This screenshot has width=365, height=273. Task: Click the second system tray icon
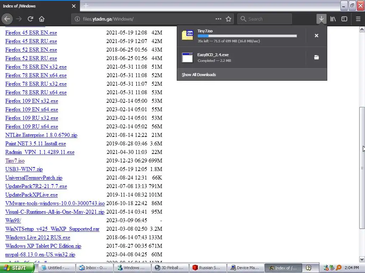tap(332, 268)
